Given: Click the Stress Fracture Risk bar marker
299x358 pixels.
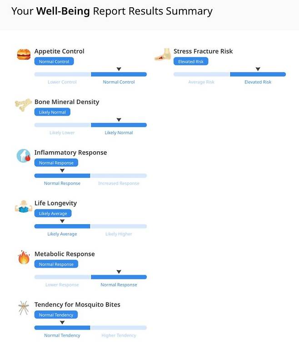Looking at the screenshot, I should (x=258, y=69).
